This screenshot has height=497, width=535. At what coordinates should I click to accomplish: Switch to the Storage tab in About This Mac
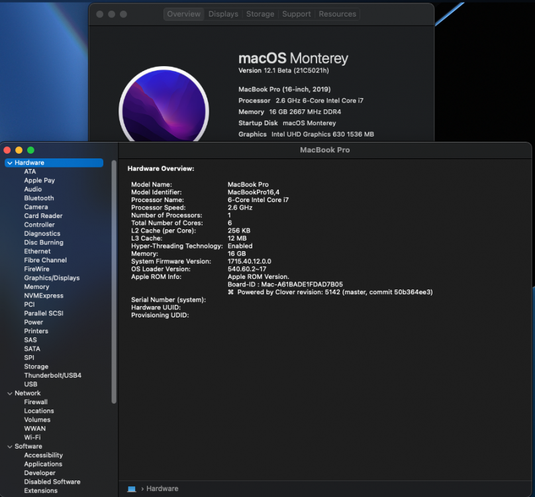coord(260,14)
